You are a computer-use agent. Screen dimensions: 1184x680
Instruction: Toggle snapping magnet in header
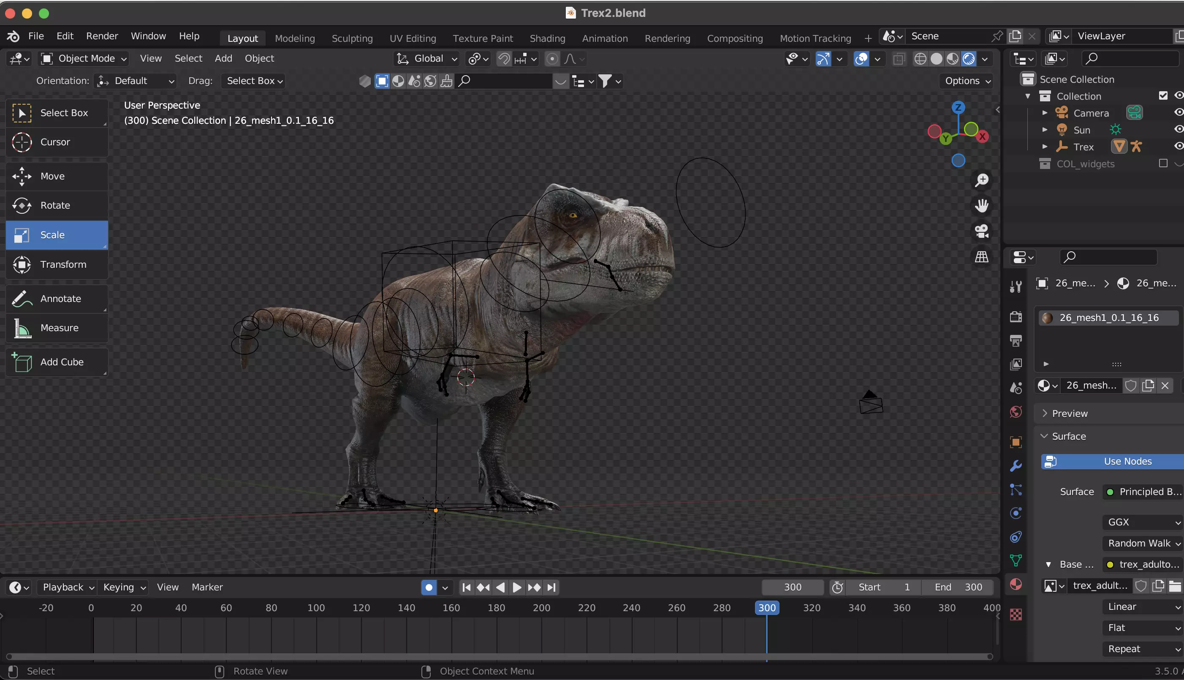click(x=504, y=59)
